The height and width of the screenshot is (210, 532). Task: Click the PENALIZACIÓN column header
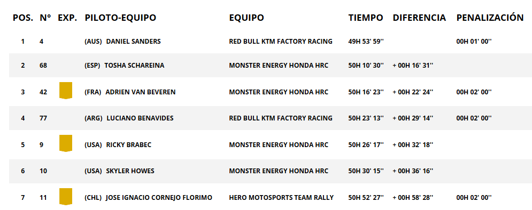490,17
